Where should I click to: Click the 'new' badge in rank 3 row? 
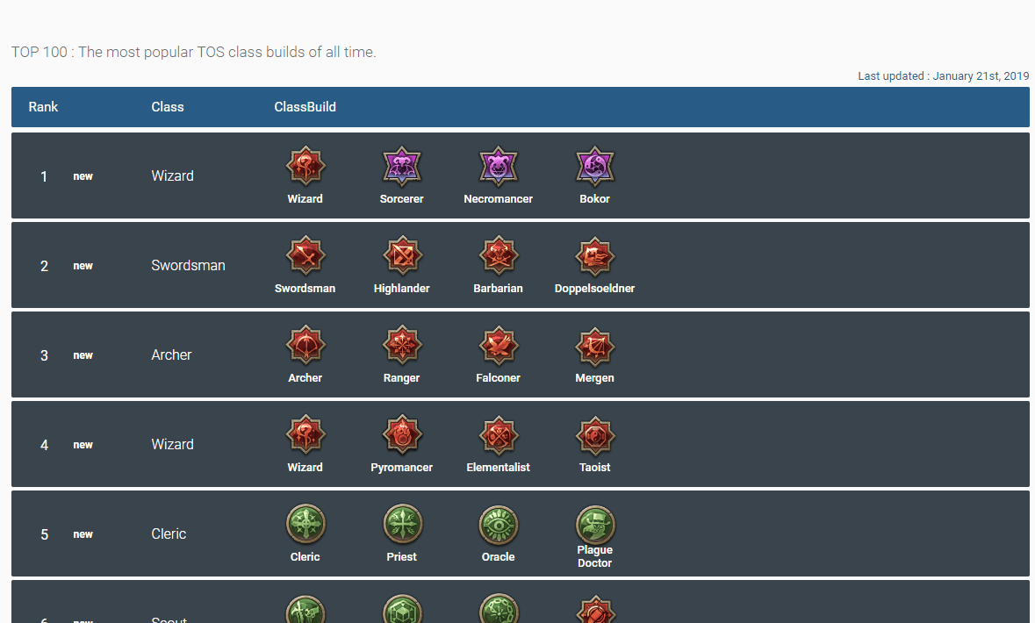coord(83,355)
